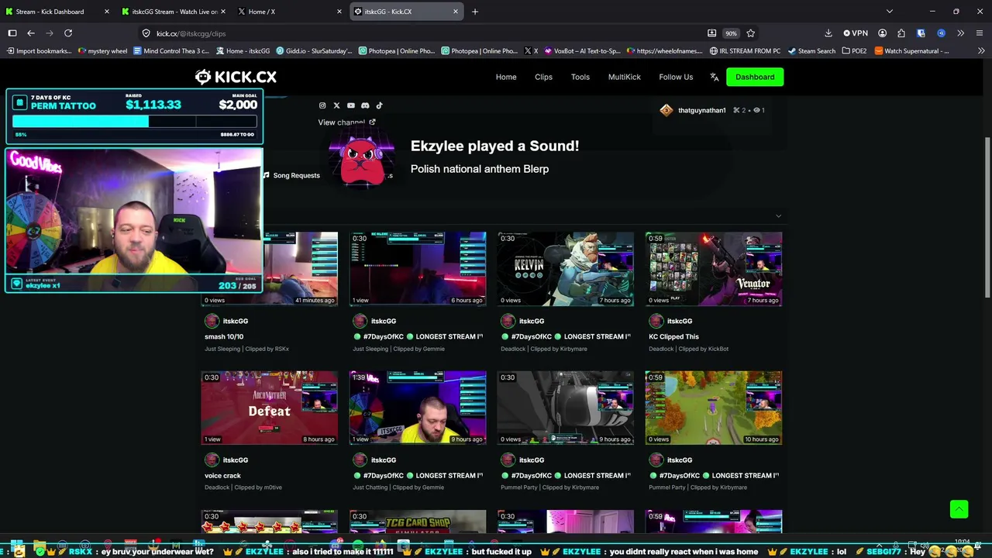This screenshot has width=992, height=558.
Task: Reload the page in the browser
Action: (x=68, y=33)
